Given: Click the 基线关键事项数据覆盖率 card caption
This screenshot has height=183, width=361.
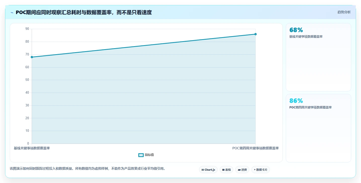Looking at the screenshot, I should (306, 37).
